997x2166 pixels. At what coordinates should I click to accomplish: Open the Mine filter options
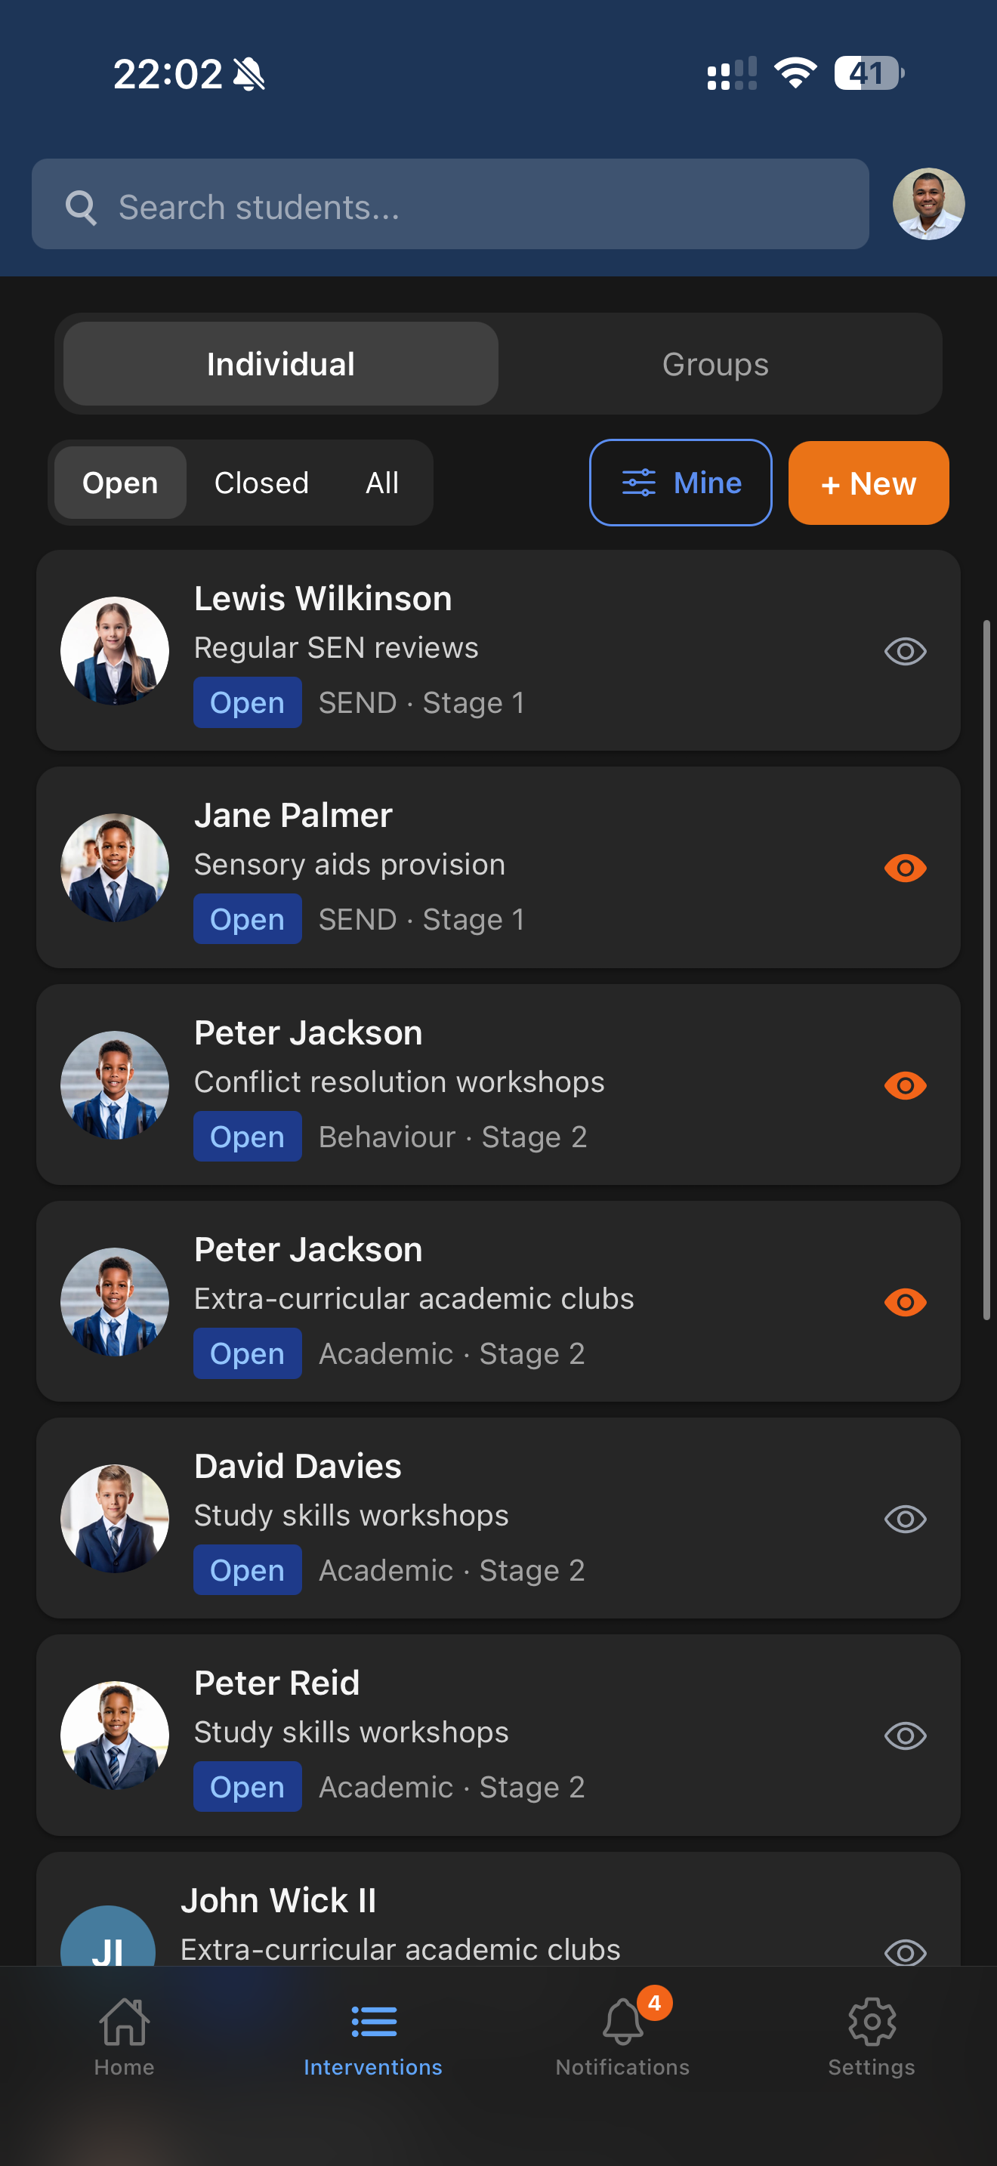[680, 483]
